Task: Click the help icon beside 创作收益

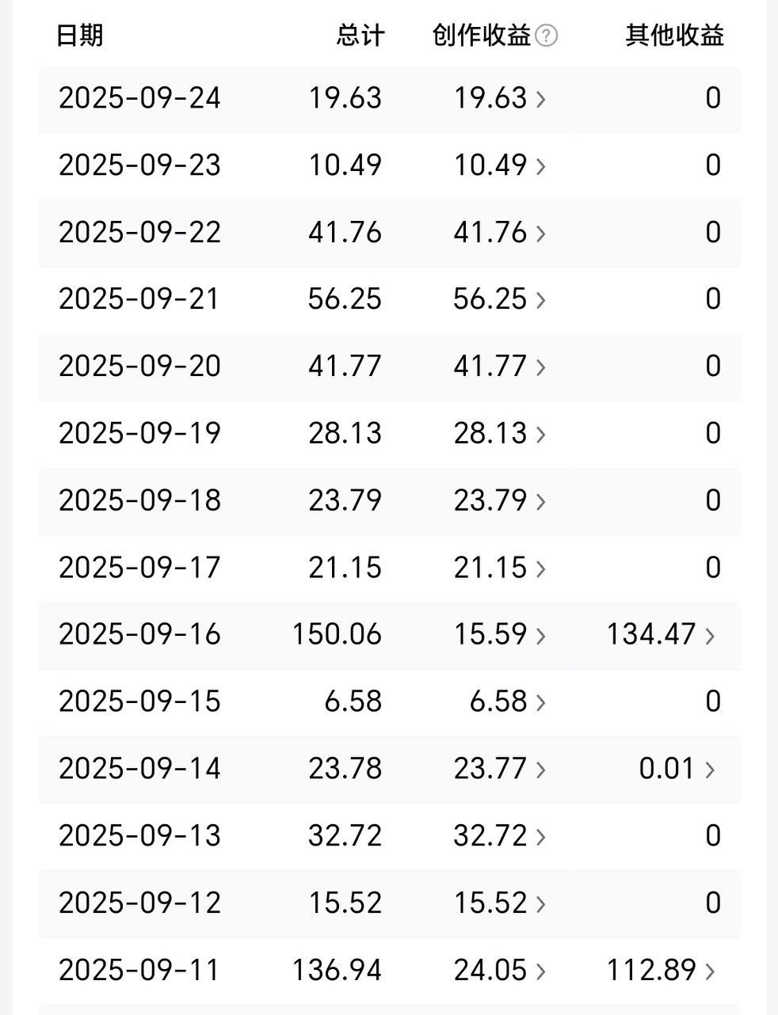Action: pyautogui.click(x=547, y=36)
